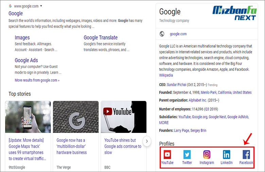Open the Google Translate sitelink
This screenshot has width=265, height=172.
[101, 37]
